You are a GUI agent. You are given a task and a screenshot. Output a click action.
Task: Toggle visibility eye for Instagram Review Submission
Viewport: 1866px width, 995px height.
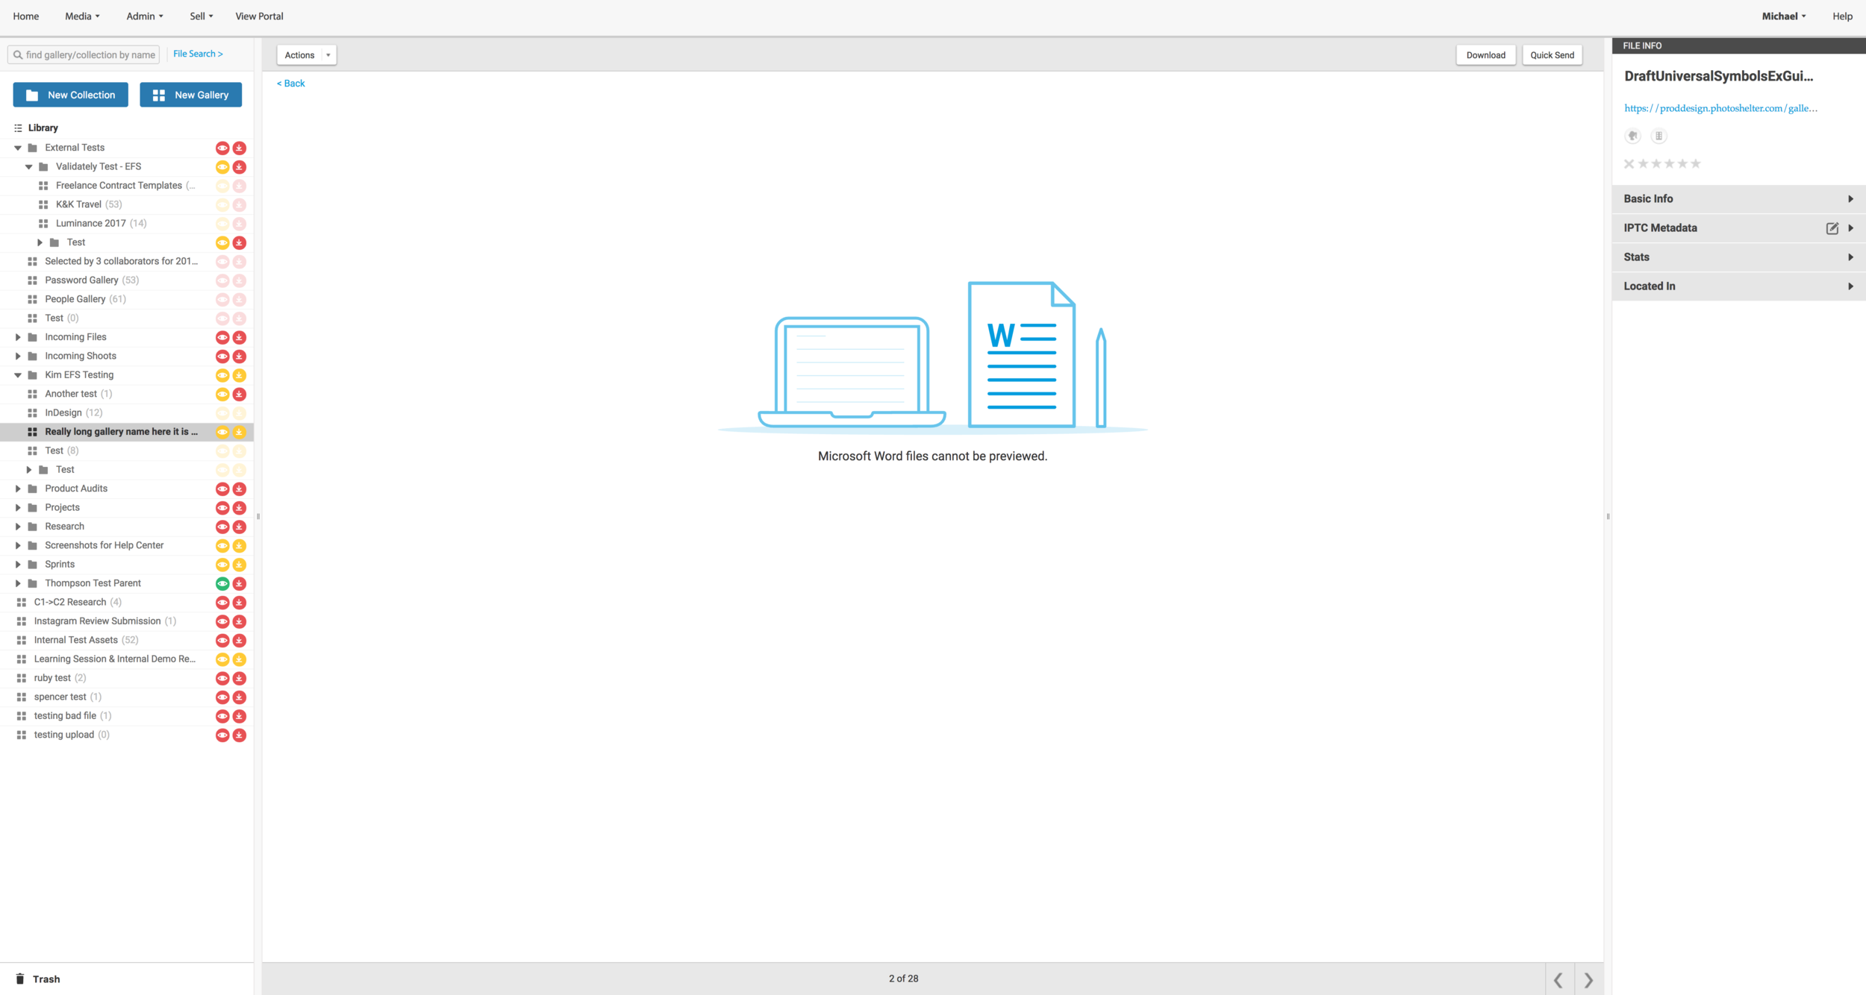point(222,621)
